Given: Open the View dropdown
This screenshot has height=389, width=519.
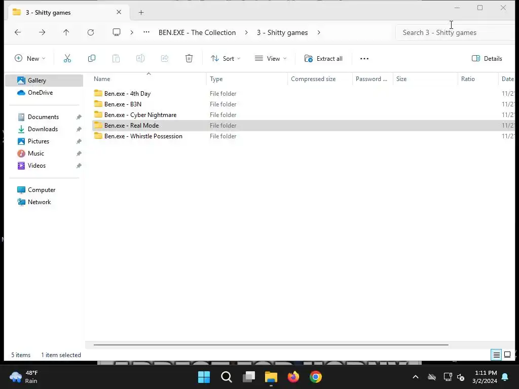Looking at the screenshot, I should point(271,59).
